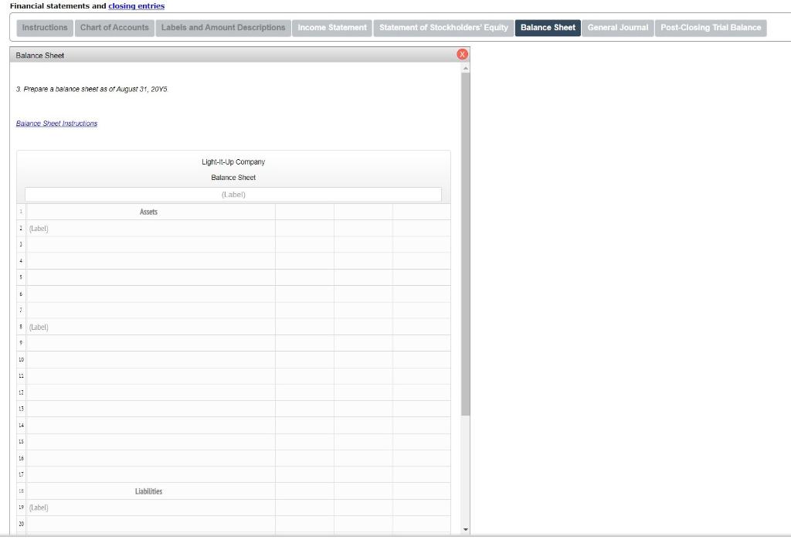Image resolution: width=791 pixels, height=540 pixels.
Task: Click the first amount cell on row 2
Action: (x=304, y=228)
